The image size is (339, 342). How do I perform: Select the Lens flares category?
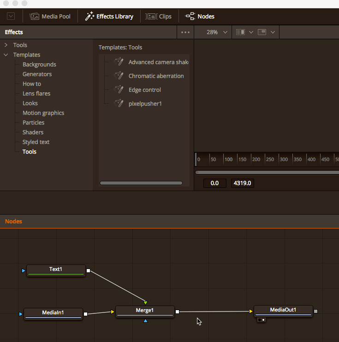[36, 93]
